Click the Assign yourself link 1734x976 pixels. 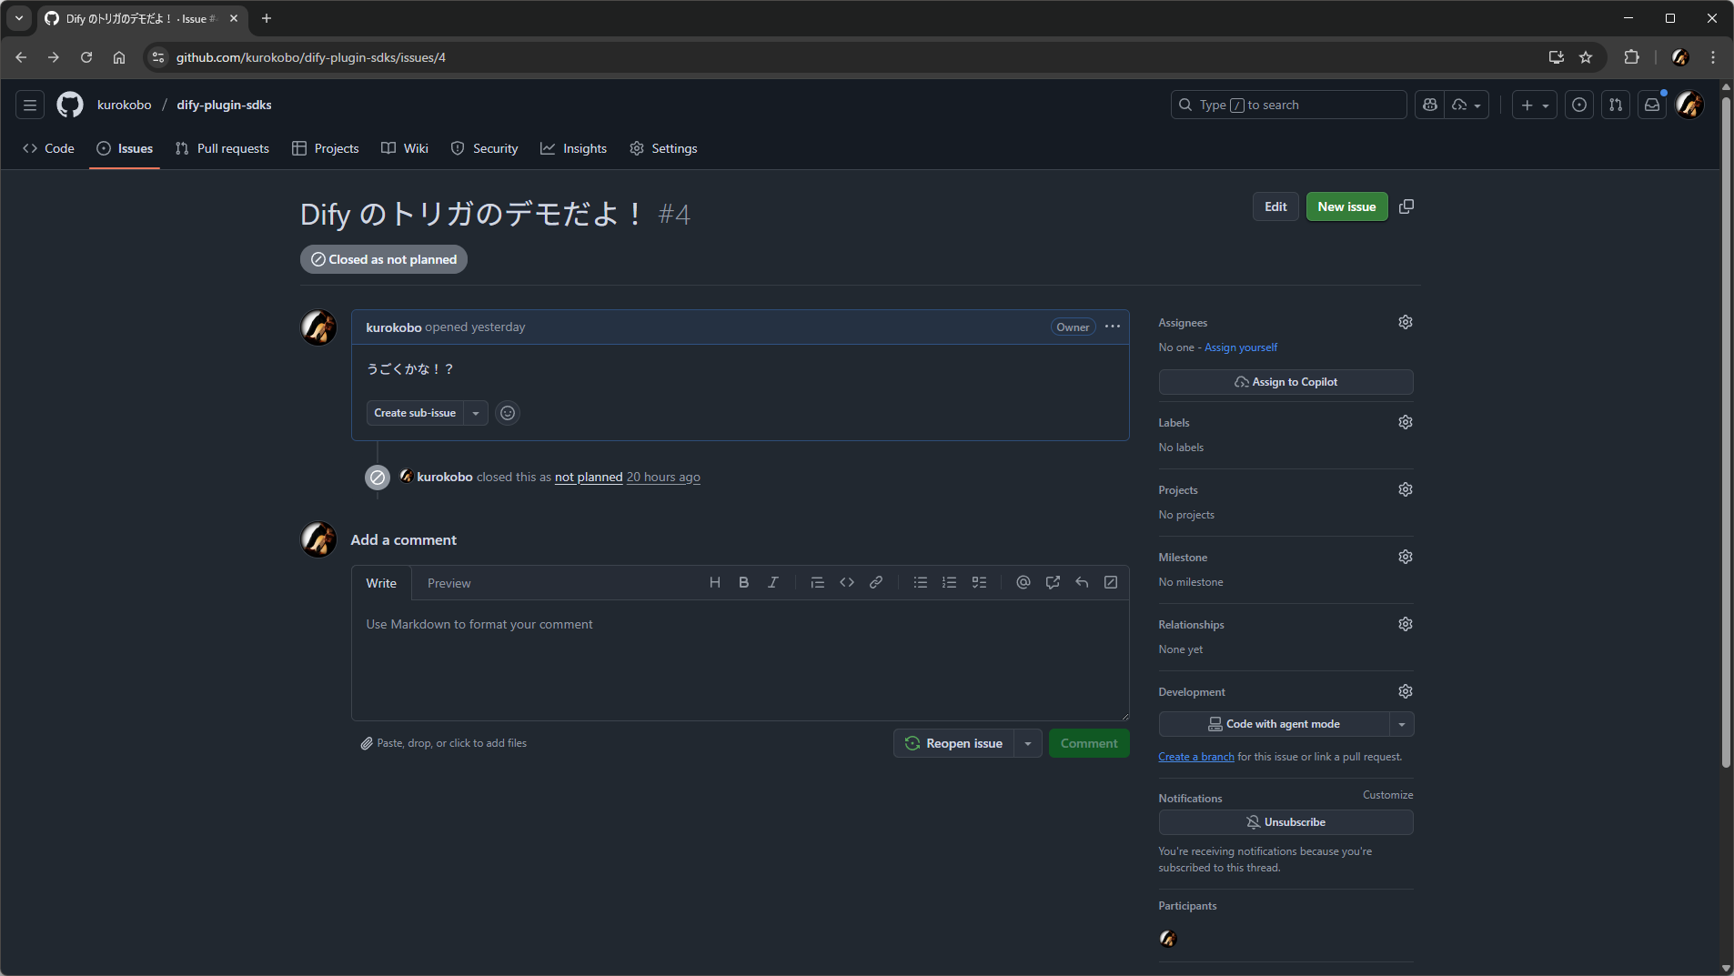tap(1240, 347)
